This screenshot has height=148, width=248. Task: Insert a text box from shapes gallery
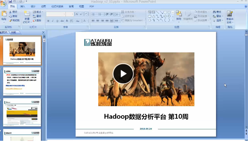(150, 12)
